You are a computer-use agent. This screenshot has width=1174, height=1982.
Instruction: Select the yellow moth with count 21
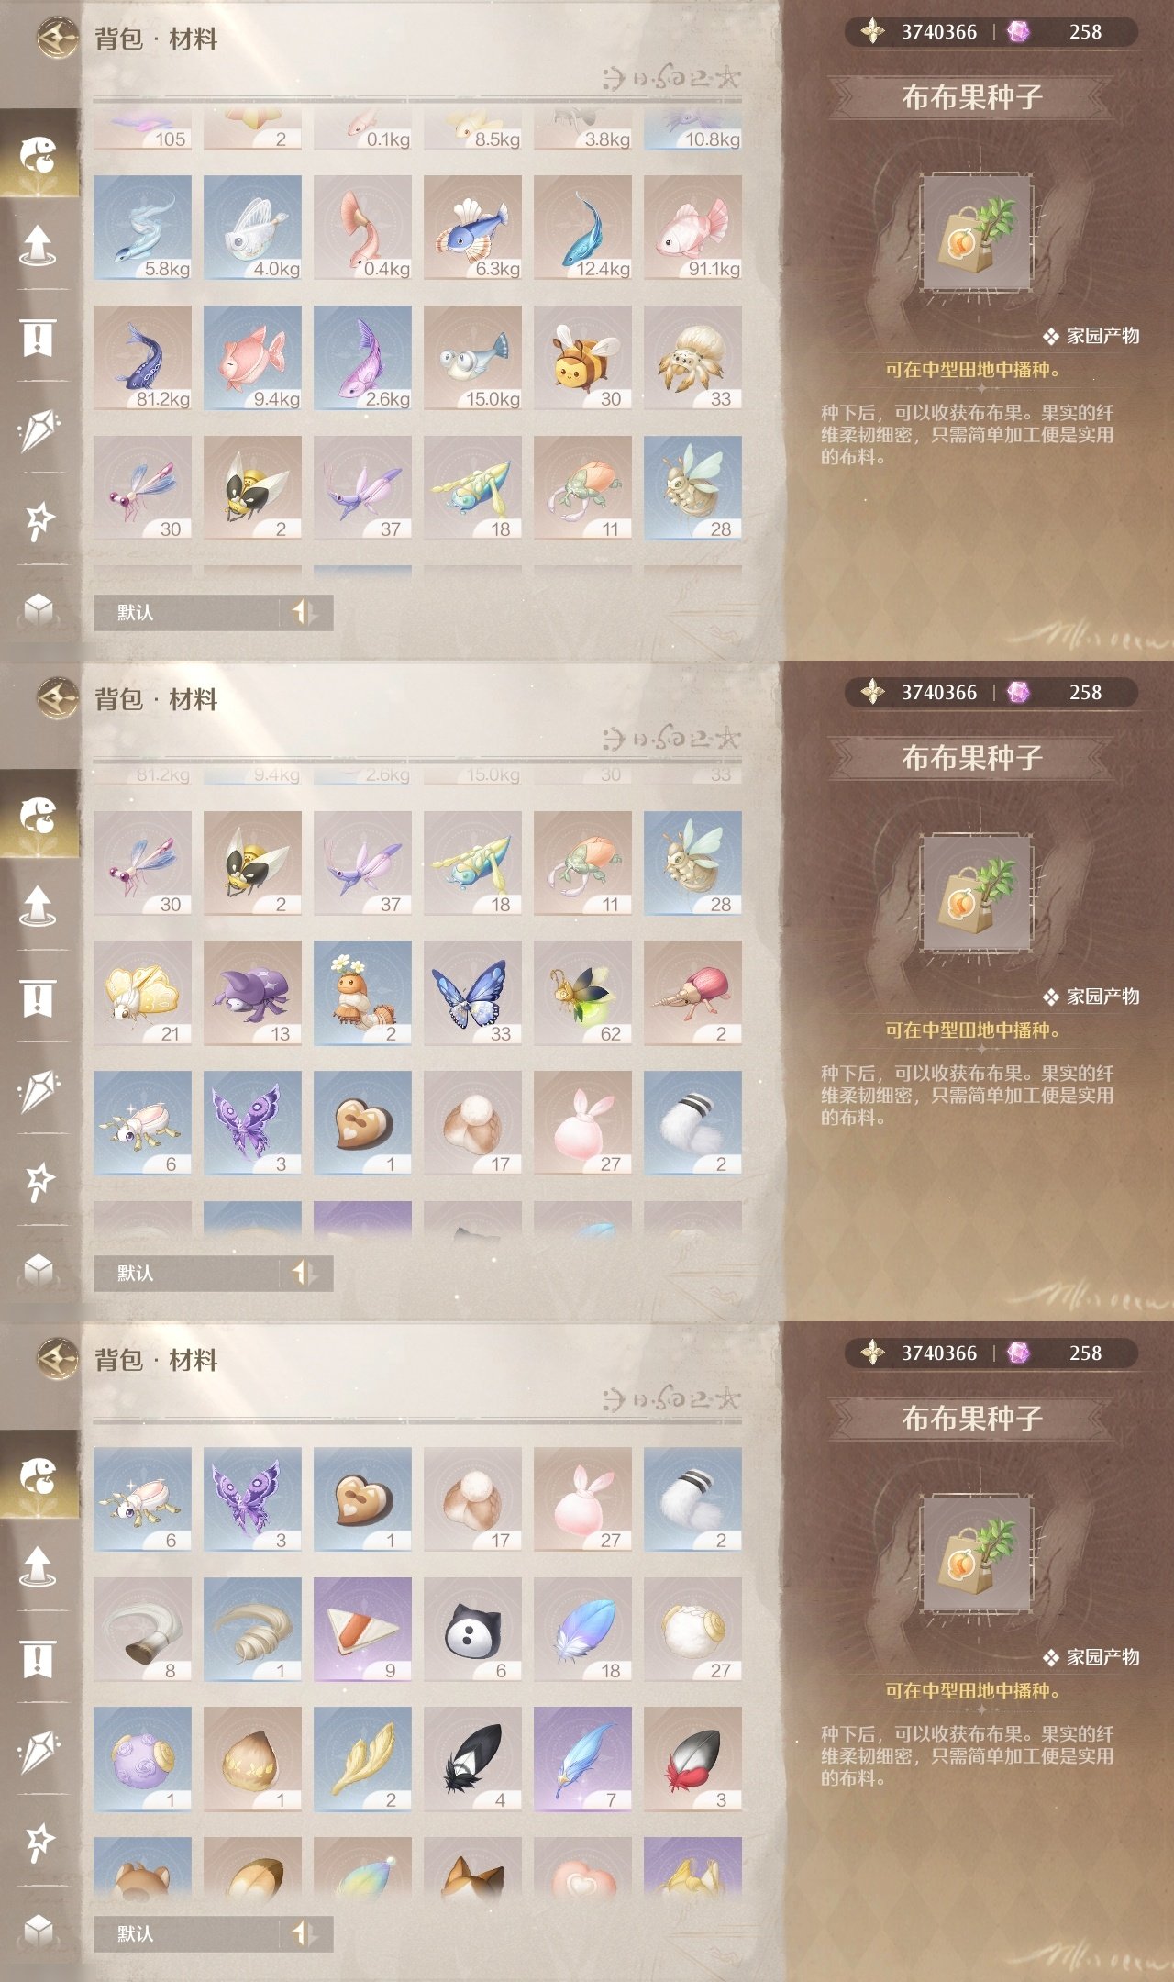pyautogui.click(x=142, y=993)
